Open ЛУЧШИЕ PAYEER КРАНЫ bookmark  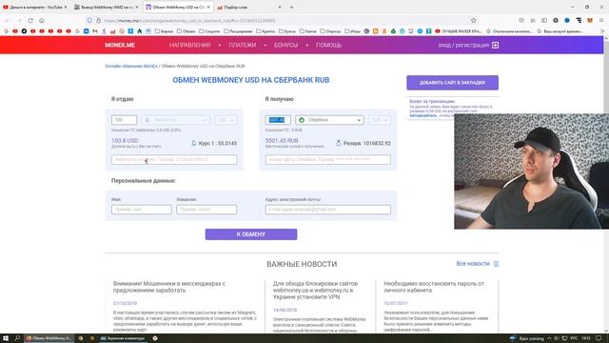(459, 31)
